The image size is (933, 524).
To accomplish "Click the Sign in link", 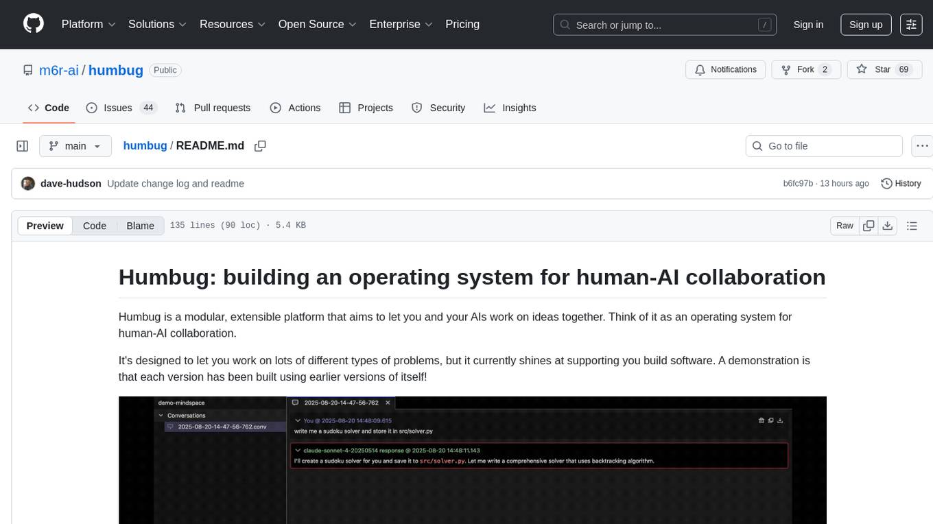I will [808, 25].
